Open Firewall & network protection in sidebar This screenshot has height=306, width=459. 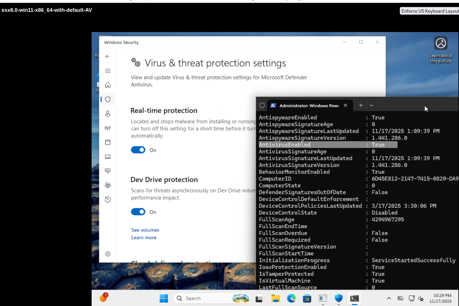tap(108, 128)
